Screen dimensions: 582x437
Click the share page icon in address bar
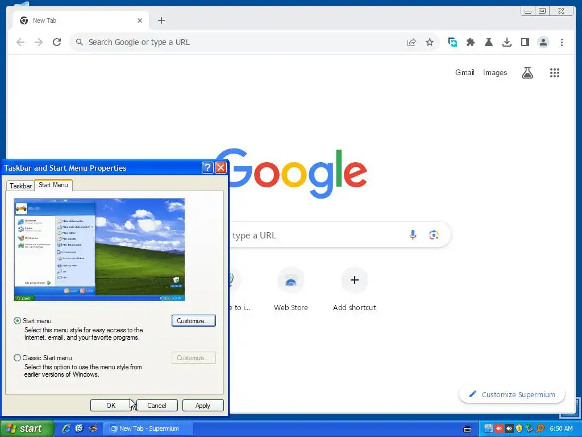point(411,42)
